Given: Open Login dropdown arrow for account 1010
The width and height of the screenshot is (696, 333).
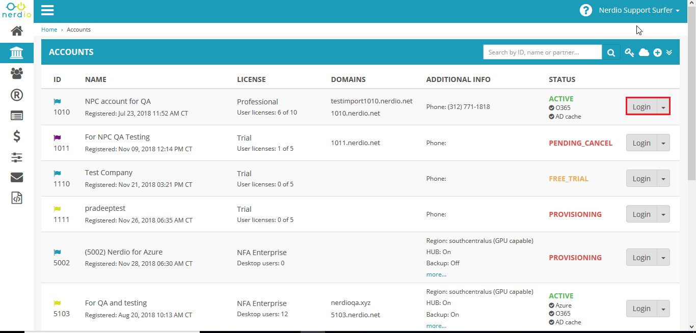Looking at the screenshot, I should tap(663, 107).
